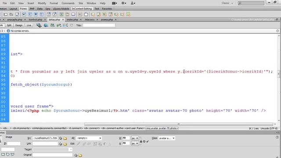
Task: Select the li.comment tag in tag selector
Action: click(76, 128)
